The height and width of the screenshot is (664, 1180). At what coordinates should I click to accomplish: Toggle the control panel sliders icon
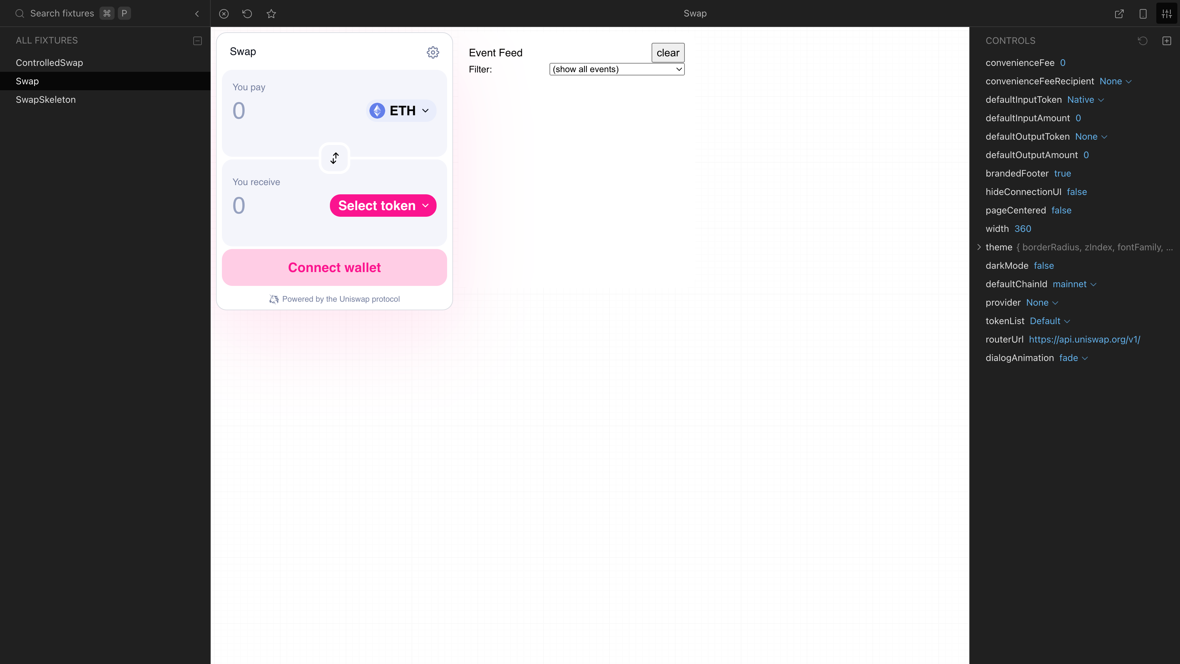coord(1167,14)
